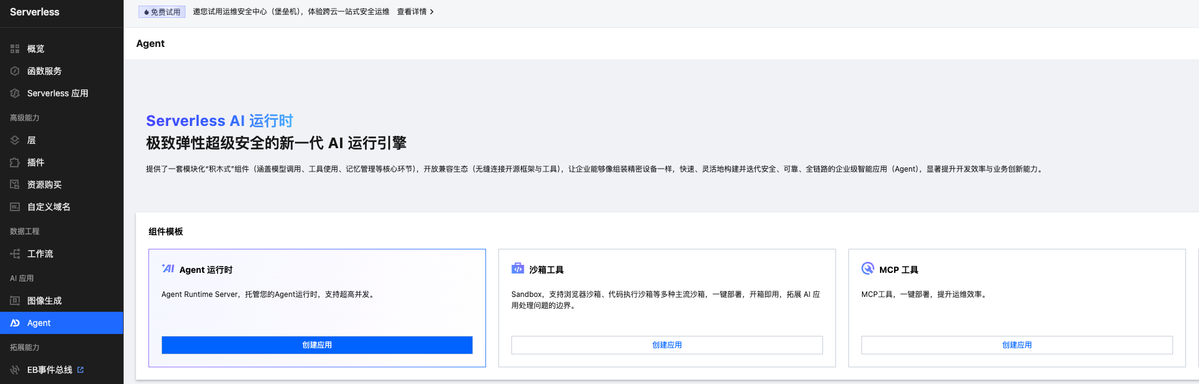Open 资源购买 menu item
The width and height of the screenshot is (1199, 384).
pyautogui.click(x=62, y=185)
